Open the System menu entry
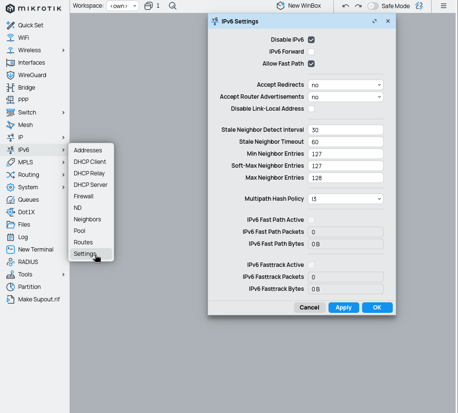Viewport: 458px width, 413px height. pos(35,187)
